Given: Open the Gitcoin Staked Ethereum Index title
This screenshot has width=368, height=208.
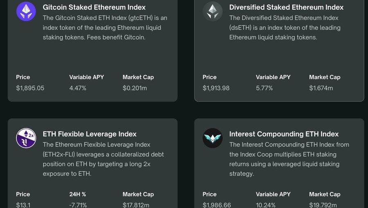Looking at the screenshot, I should (x=94, y=7).
